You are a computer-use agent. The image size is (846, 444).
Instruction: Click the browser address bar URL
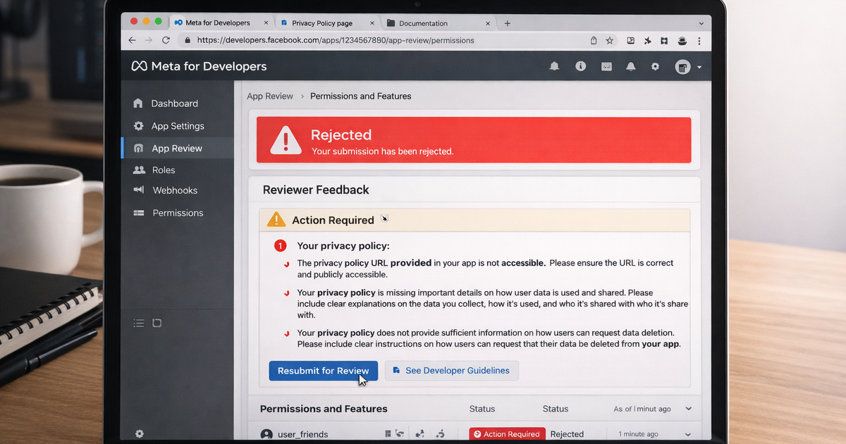pos(336,41)
